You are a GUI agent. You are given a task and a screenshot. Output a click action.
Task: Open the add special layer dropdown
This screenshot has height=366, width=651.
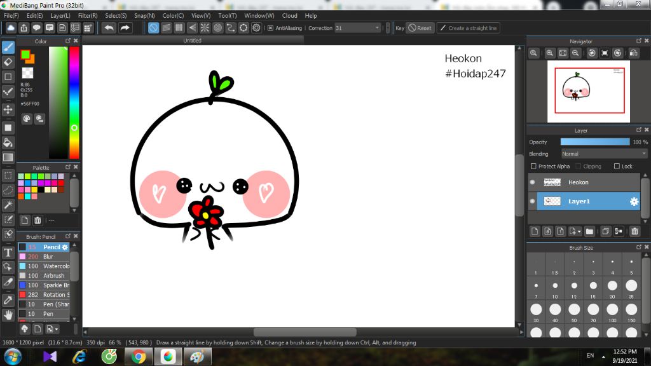click(x=575, y=231)
